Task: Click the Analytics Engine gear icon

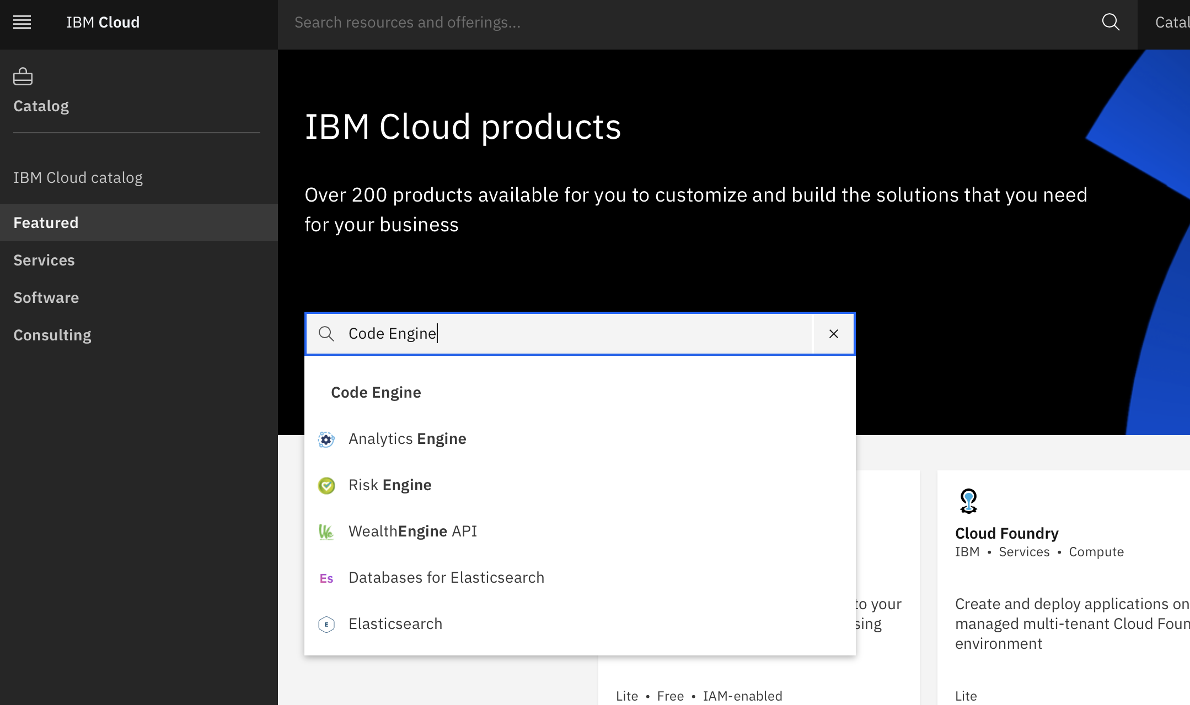Action: click(326, 440)
